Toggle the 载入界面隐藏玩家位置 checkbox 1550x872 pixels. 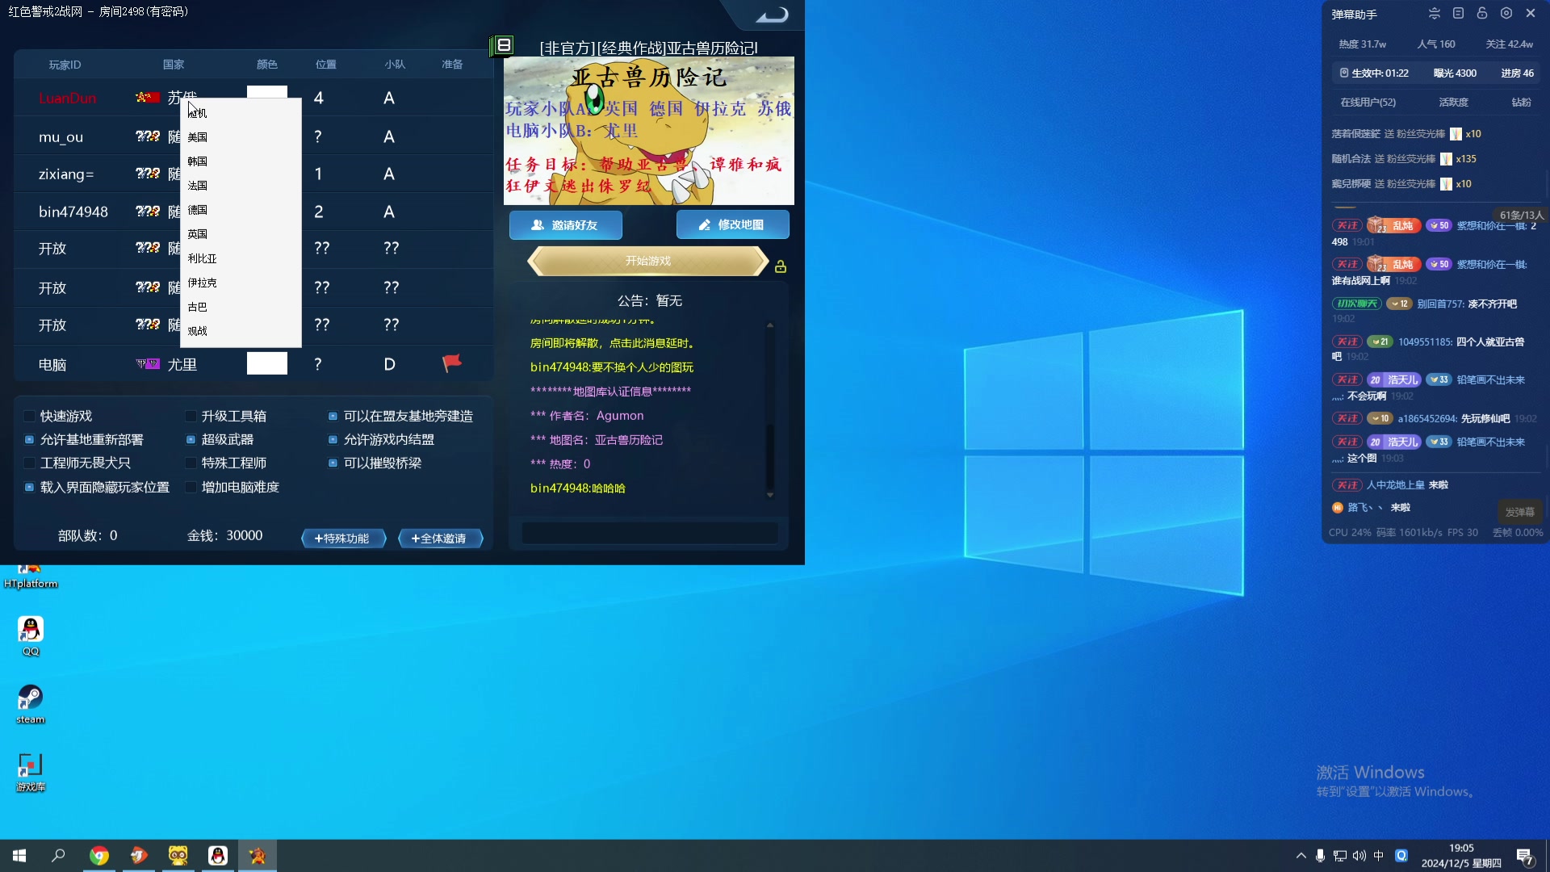tap(29, 488)
